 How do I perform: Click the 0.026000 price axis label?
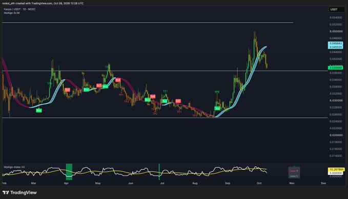pyautogui.click(x=336, y=115)
